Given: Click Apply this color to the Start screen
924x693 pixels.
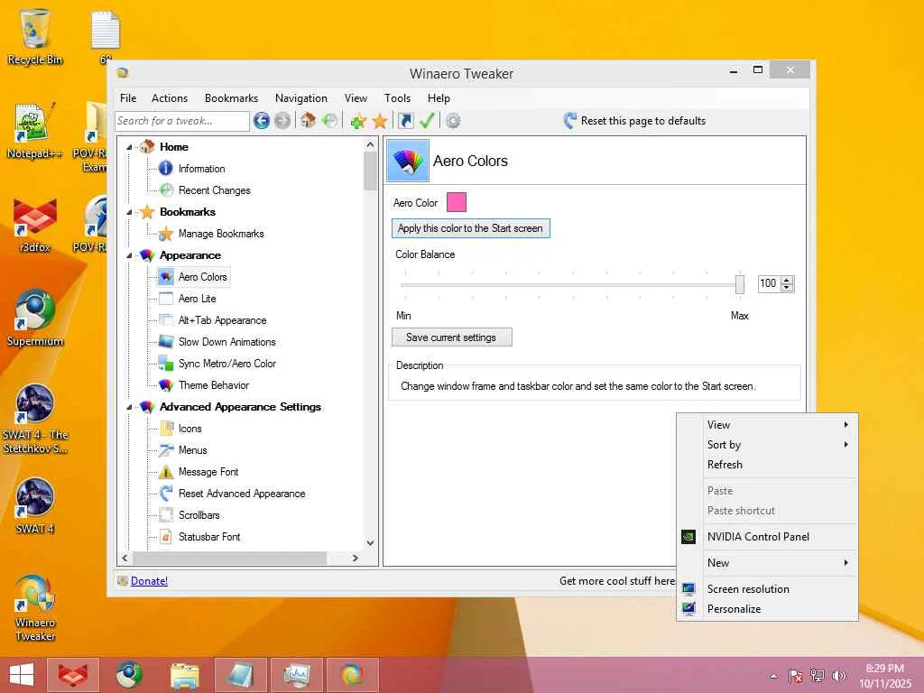Looking at the screenshot, I should coord(470,228).
